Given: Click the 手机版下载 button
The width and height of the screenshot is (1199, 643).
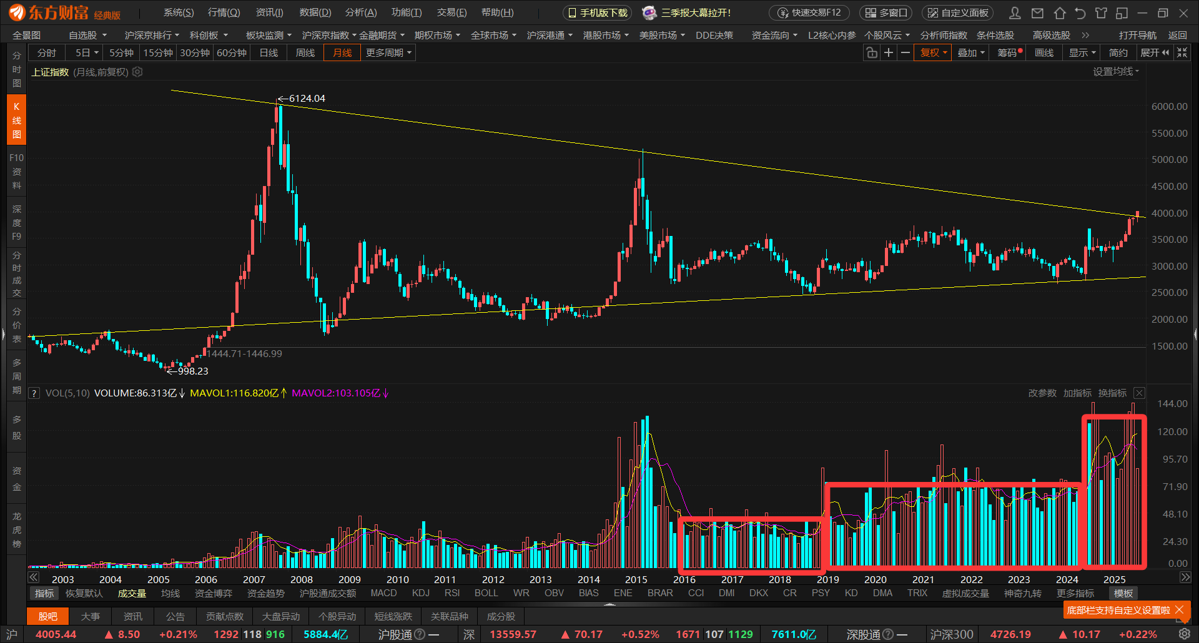Looking at the screenshot, I should tap(598, 12).
